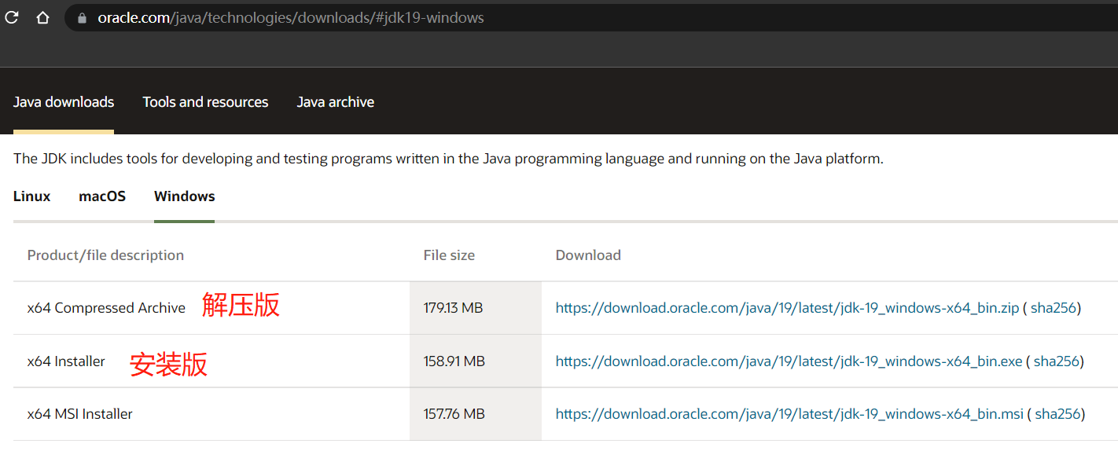Image resolution: width=1118 pixels, height=462 pixels.
Task: Open the Java downloads tab
Action: coord(64,102)
